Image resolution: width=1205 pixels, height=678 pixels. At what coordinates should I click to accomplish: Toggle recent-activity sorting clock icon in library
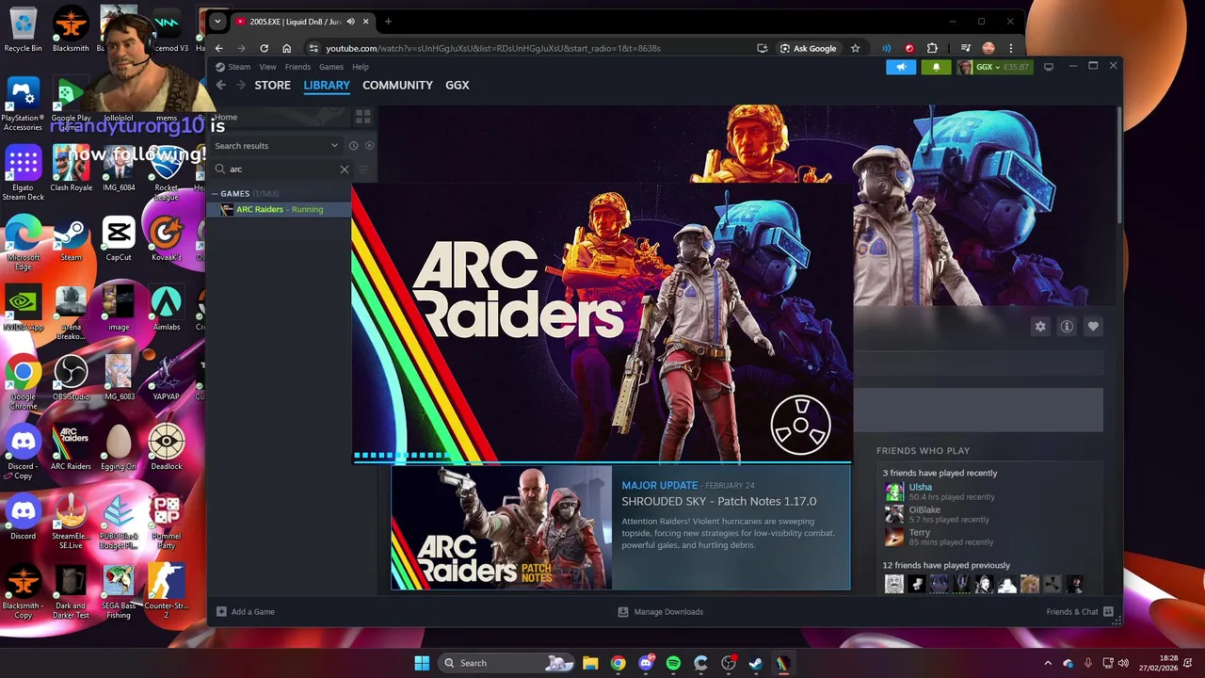coord(353,146)
